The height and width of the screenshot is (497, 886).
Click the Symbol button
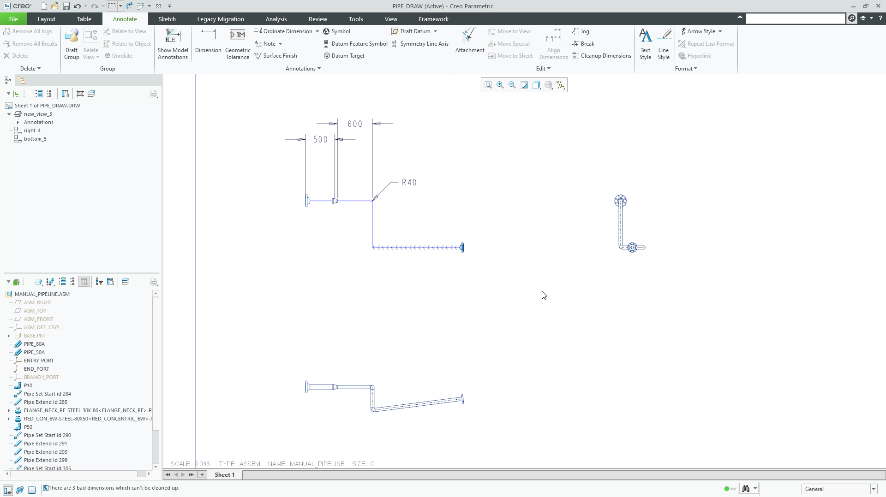click(x=336, y=31)
